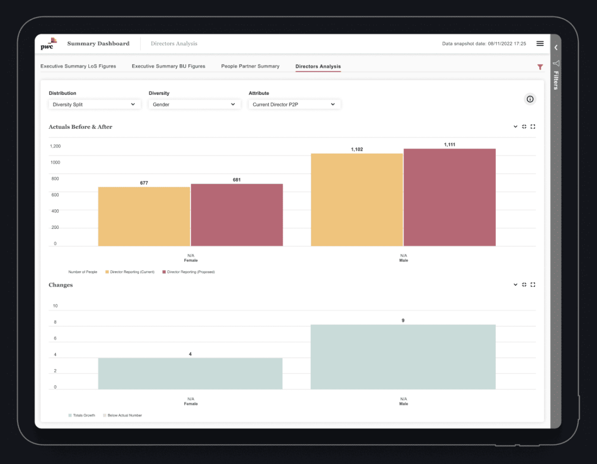The image size is (597, 464).
Task: Fullscreen the Changes chart
Action: (x=533, y=285)
